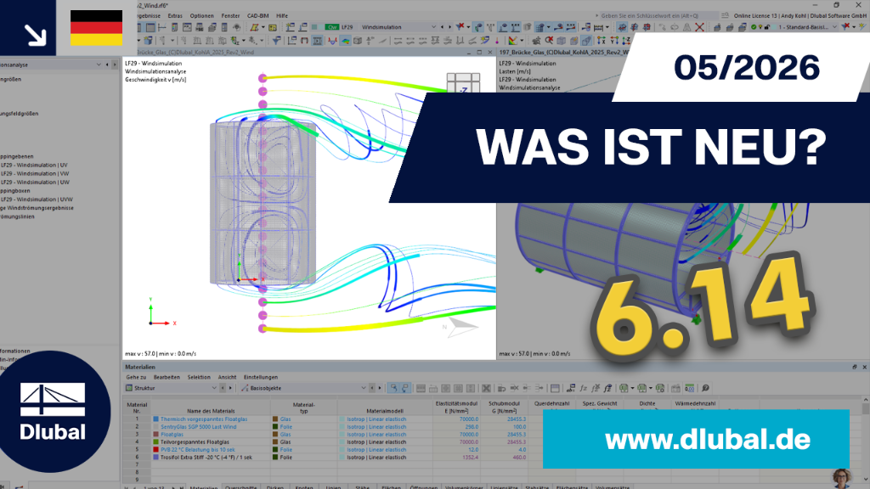Select LF29 - Windsimulation | UV tree item

click(34, 166)
